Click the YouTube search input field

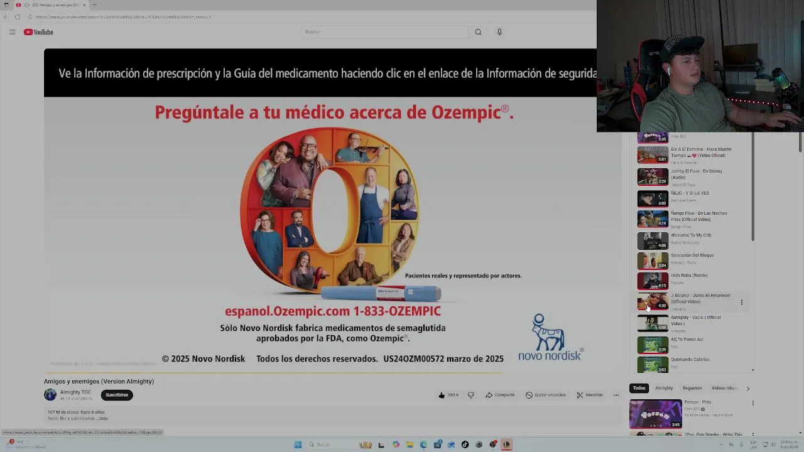386,32
